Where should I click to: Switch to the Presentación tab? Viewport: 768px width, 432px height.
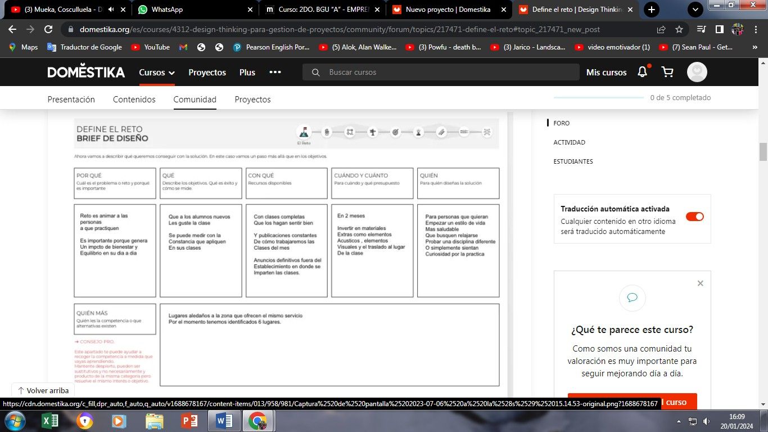(x=71, y=99)
